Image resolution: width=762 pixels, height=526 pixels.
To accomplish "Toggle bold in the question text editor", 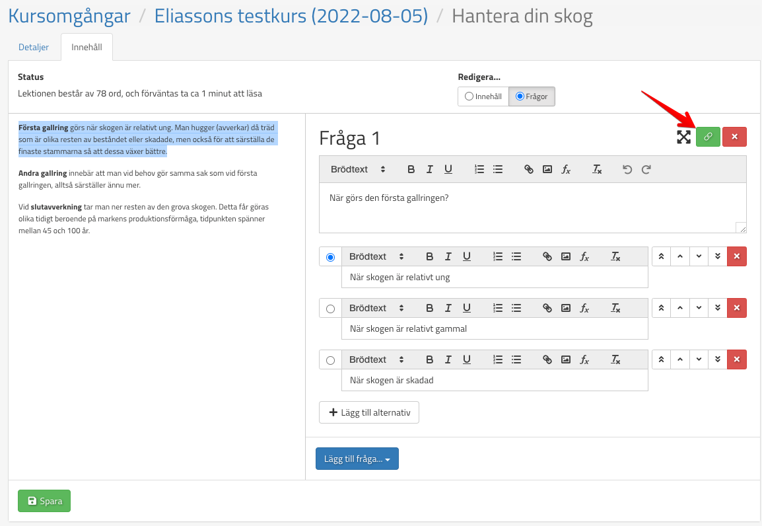I will pyautogui.click(x=411, y=169).
